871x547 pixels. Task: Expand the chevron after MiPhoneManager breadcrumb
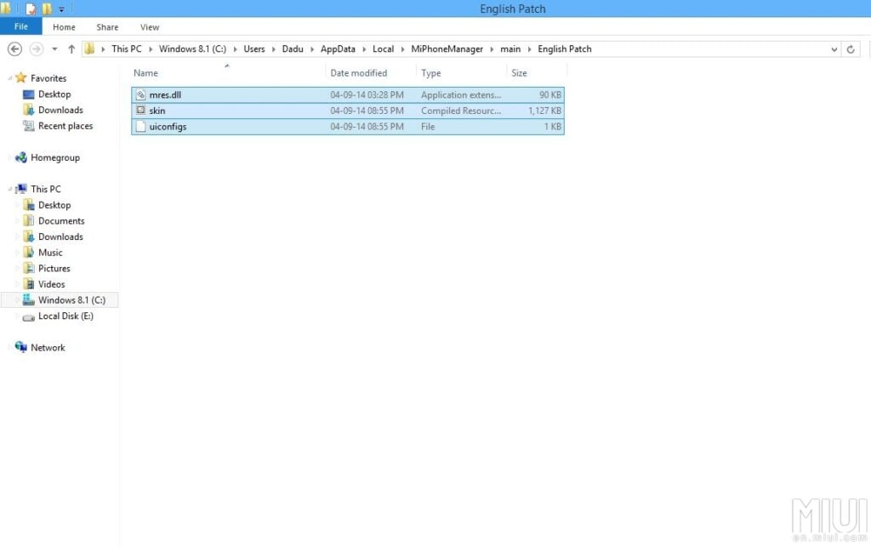pos(492,48)
